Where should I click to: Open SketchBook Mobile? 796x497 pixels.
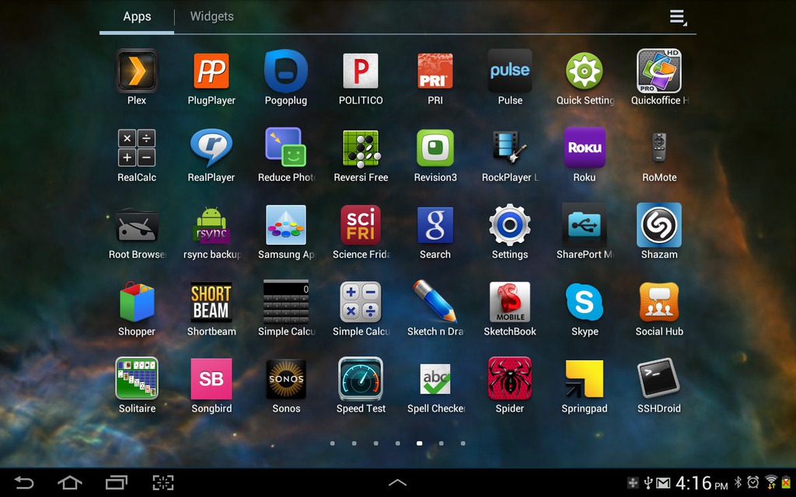(510, 302)
